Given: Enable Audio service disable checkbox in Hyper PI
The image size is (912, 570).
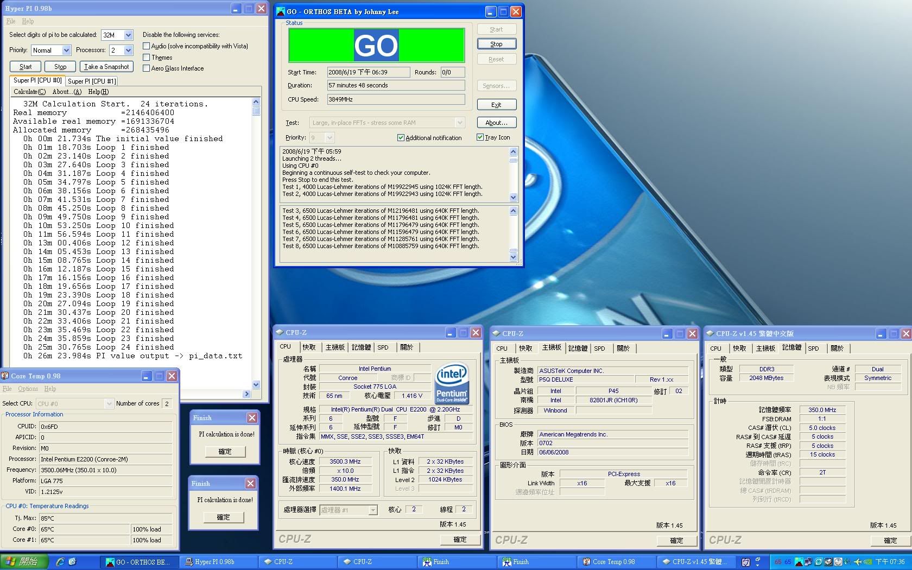Looking at the screenshot, I should (146, 46).
